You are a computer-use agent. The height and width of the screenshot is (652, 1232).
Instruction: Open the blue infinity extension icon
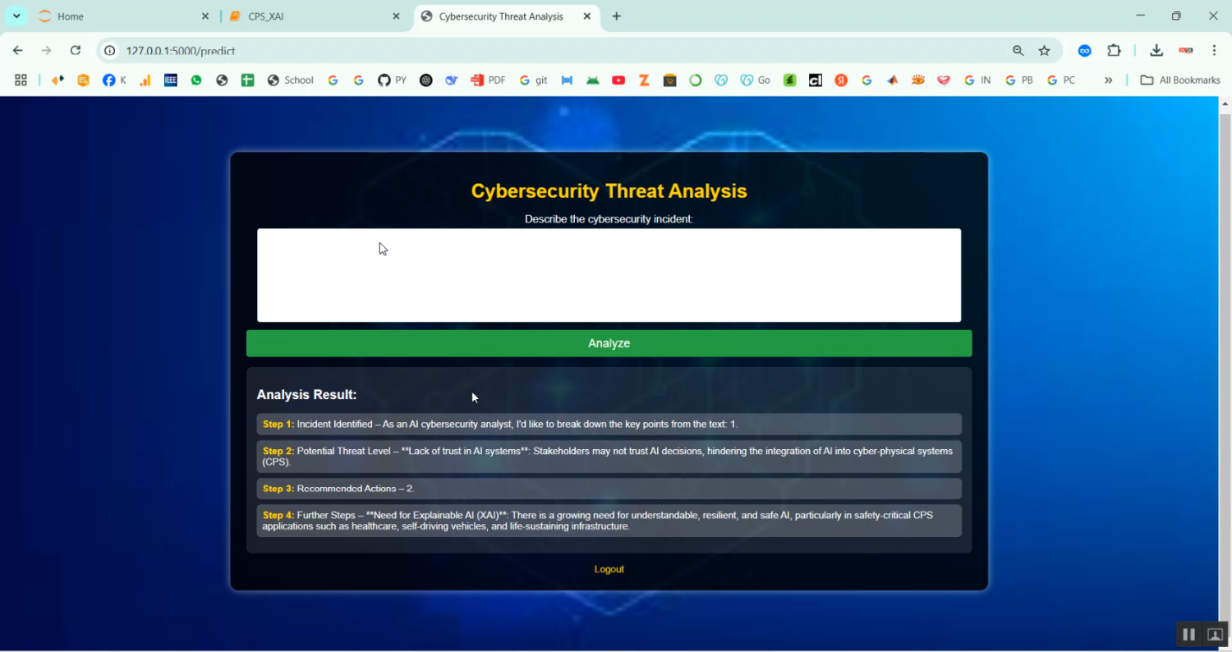pos(1085,51)
